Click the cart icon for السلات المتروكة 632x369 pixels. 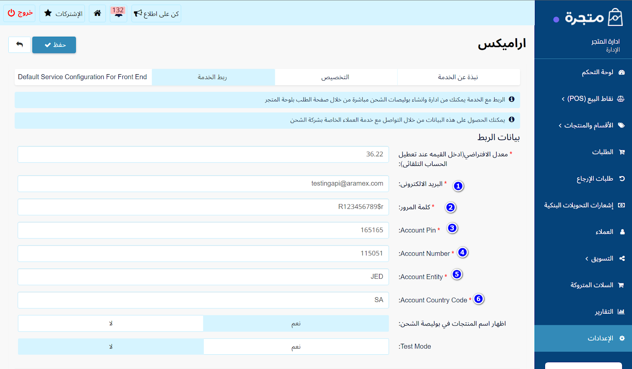click(x=621, y=285)
